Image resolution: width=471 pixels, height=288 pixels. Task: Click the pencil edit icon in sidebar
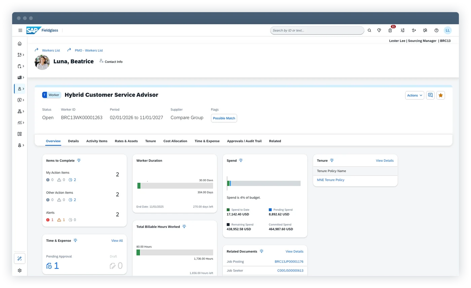click(20, 258)
